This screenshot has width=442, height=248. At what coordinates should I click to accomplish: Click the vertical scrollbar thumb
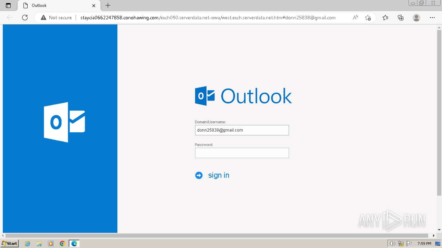[x=439, y=113]
